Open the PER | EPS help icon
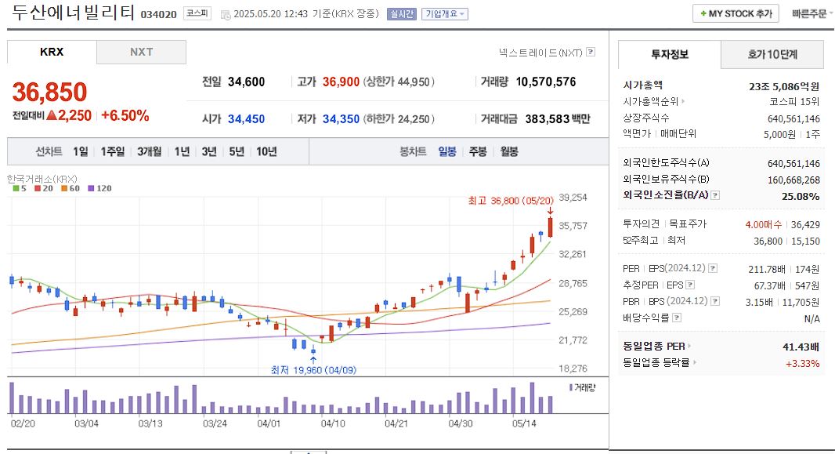Viewport: 835px width, 454px height. (711, 268)
